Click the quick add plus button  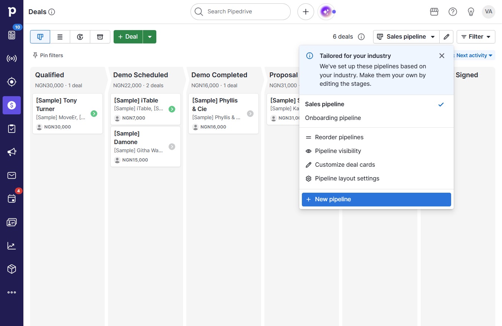306,12
